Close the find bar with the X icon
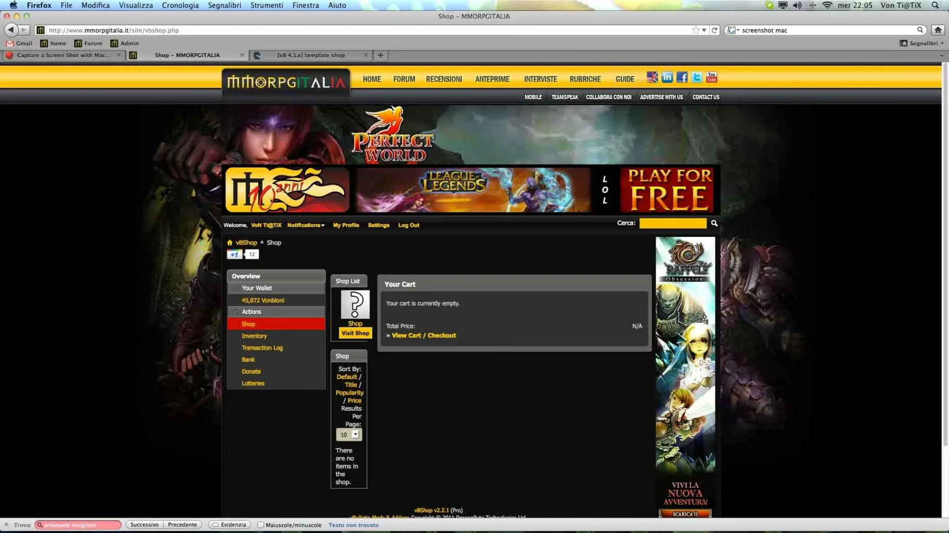Image resolution: width=949 pixels, height=533 pixels. click(x=6, y=525)
